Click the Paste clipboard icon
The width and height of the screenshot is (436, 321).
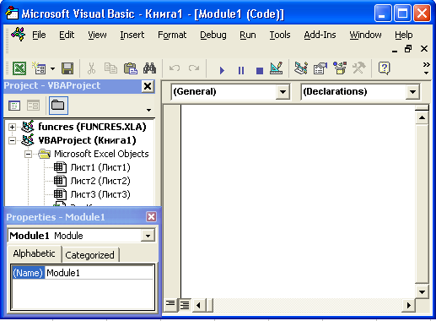click(x=131, y=68)
